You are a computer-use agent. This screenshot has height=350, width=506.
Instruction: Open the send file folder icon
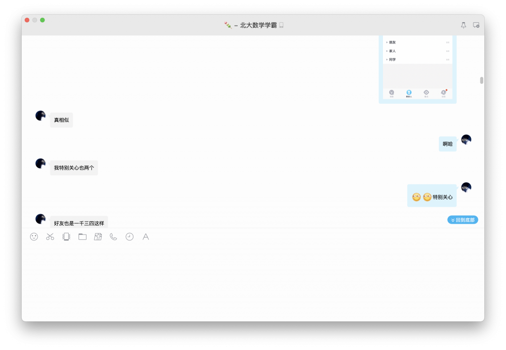(82, 237)
